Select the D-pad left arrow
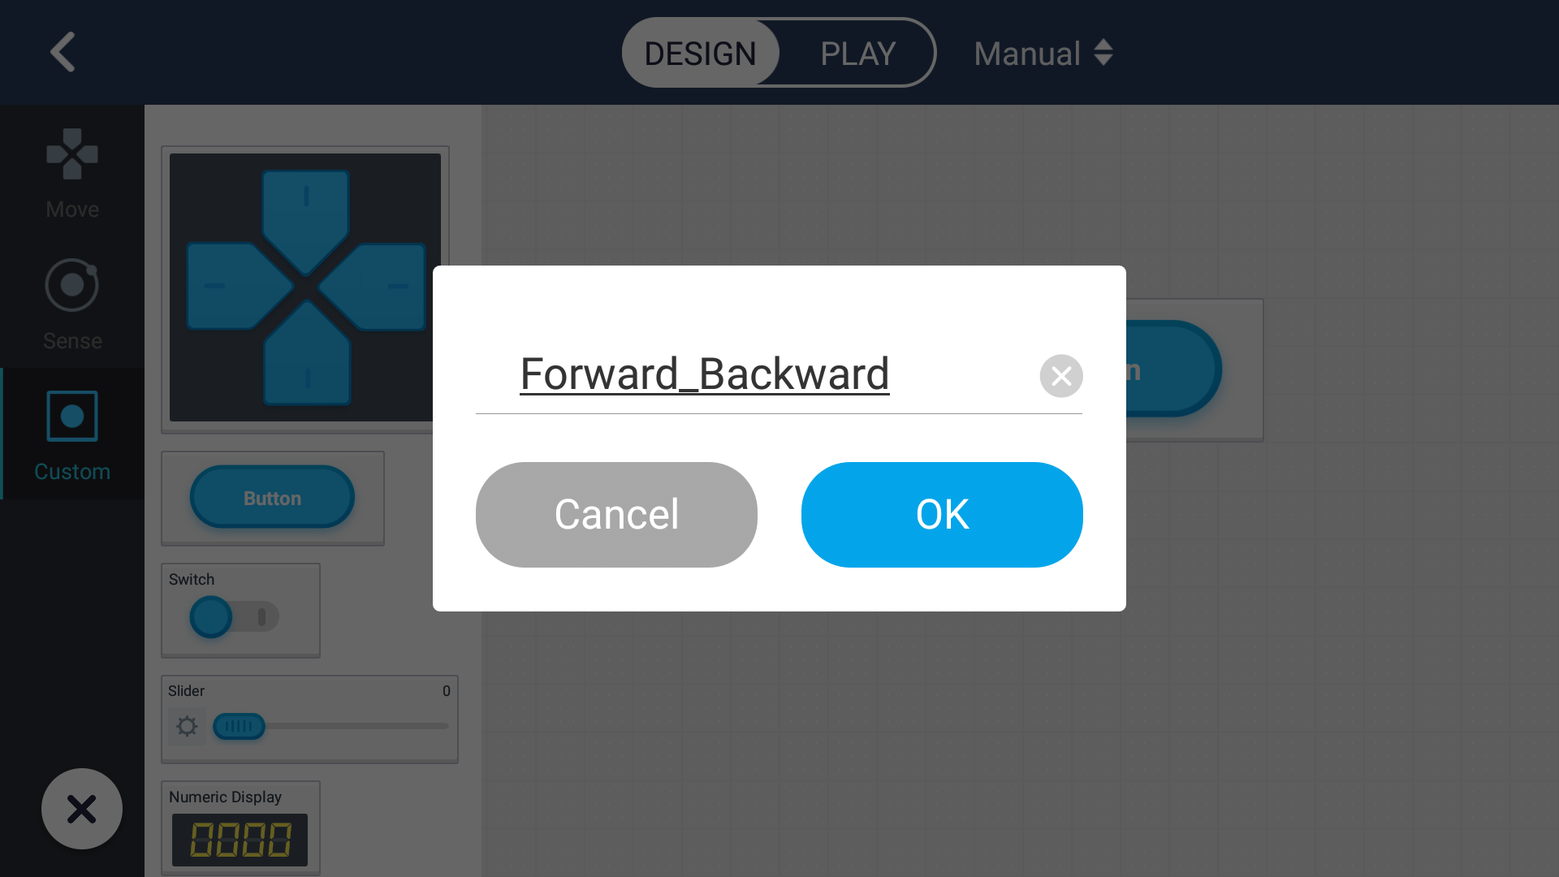 coord(237,286)
